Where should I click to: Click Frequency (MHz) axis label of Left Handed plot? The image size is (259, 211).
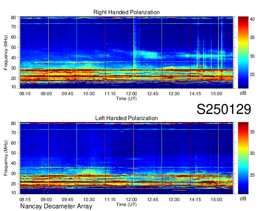point(6,158)
